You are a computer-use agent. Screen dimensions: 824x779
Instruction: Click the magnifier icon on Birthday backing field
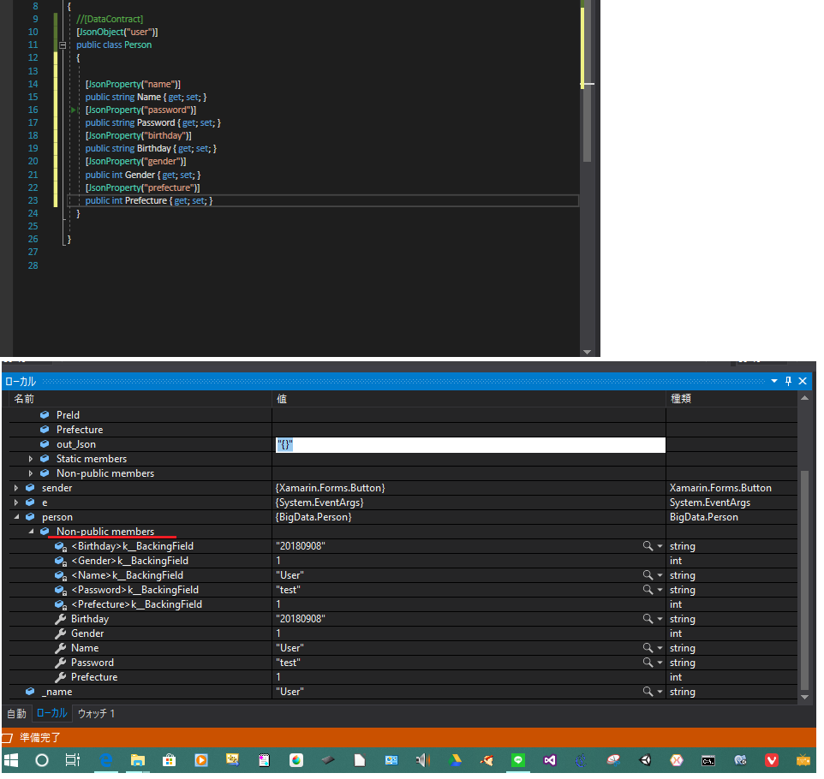(648, 545)
